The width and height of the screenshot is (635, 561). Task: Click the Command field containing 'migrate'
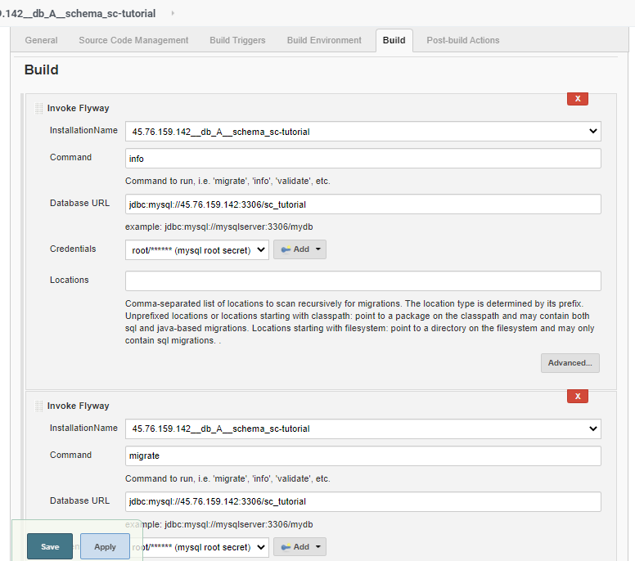coord(363,456)
